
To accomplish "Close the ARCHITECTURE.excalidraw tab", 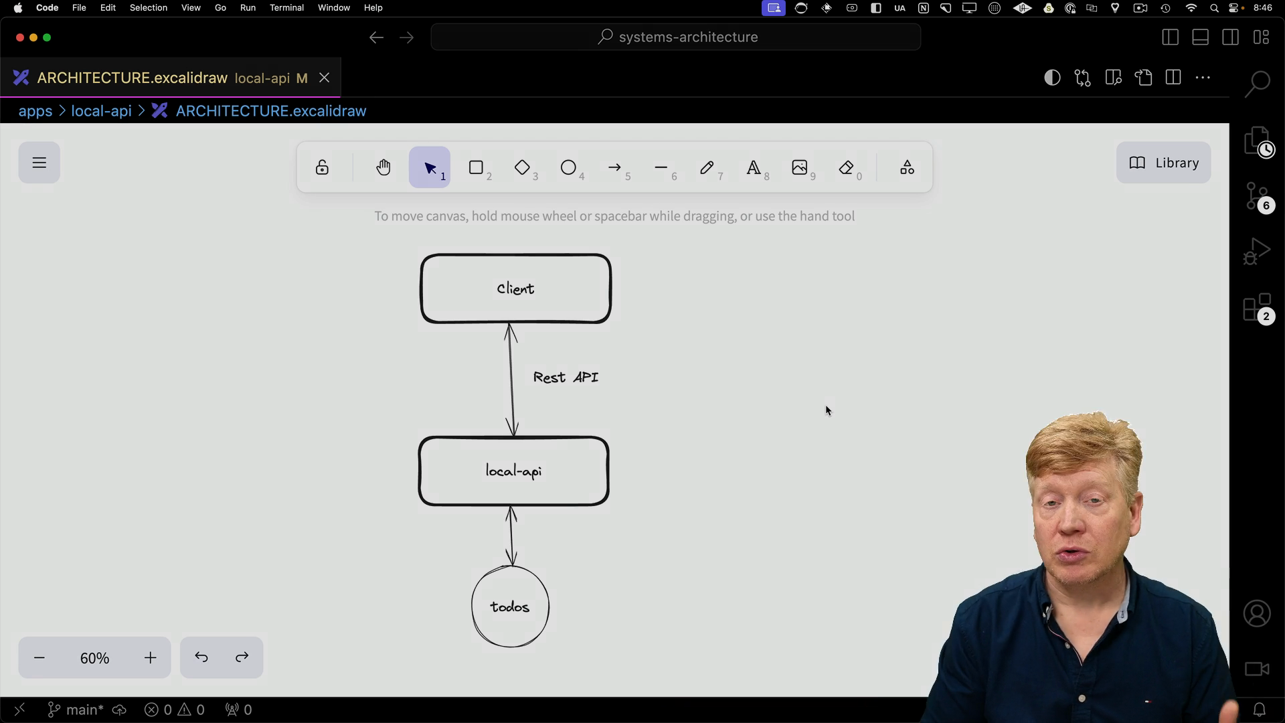I will pos(325,78).
